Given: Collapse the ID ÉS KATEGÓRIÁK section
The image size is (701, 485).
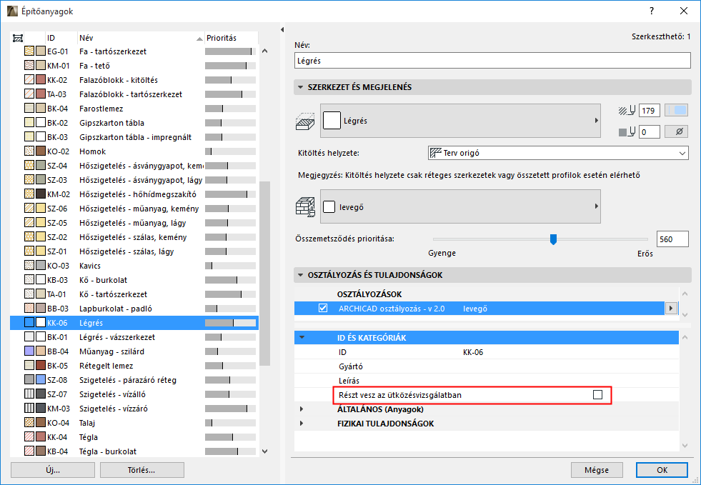Looking at the screenshot, I should click(x=303, y=336).
